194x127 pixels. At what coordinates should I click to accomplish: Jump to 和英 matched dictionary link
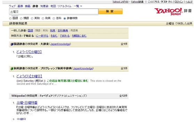[x=53, y=30]
